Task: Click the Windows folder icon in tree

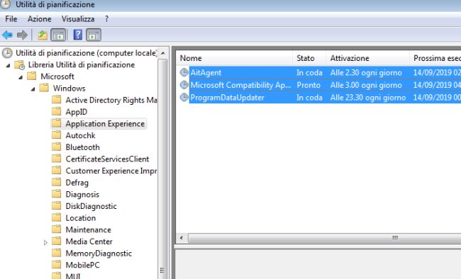Action: (44, 88)
